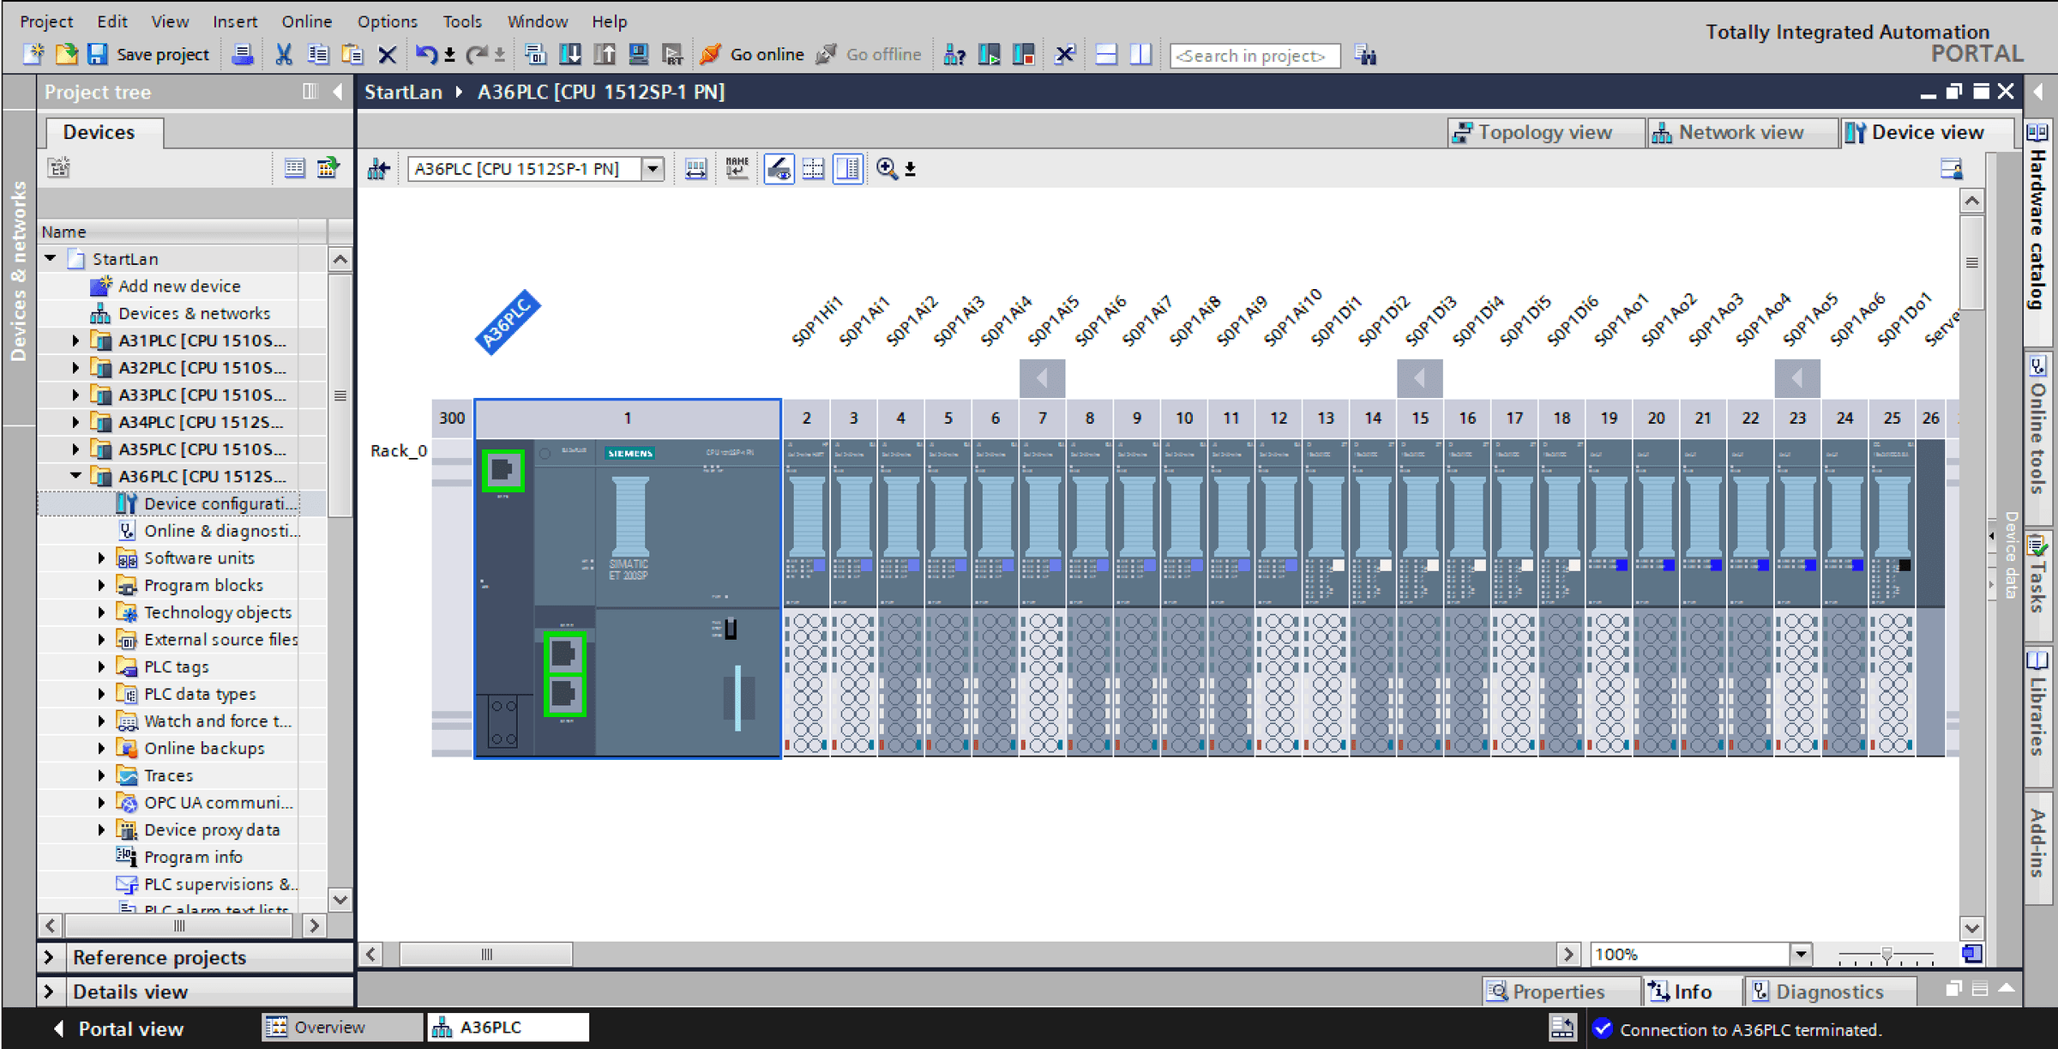The width and height of the screenshot is (2058, 1049).
Task: Open the Online menu
Action: pyautogui.click(x=306, y=21)
